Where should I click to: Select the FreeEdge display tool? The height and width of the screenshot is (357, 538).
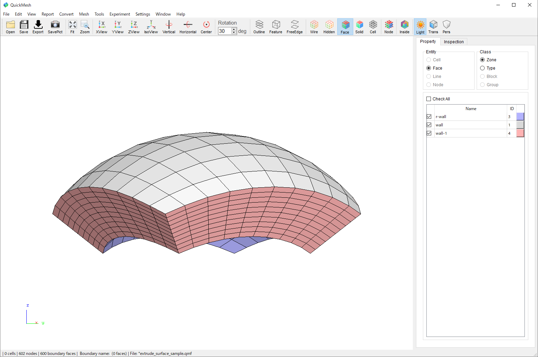294,27
